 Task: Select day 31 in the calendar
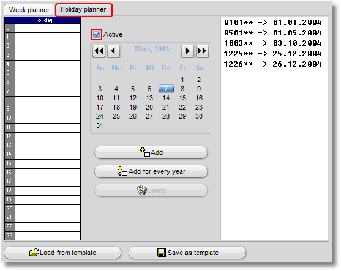point(100,125)
